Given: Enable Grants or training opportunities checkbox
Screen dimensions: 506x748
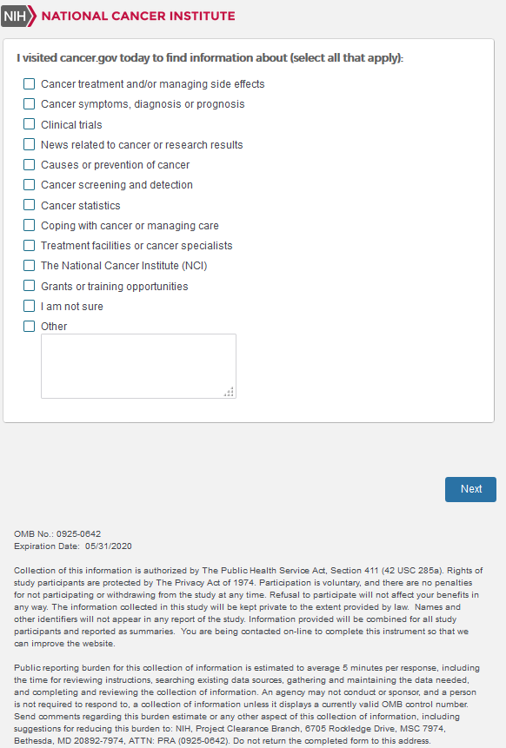Looking at the screenshot, I should [x=29, y=286].
